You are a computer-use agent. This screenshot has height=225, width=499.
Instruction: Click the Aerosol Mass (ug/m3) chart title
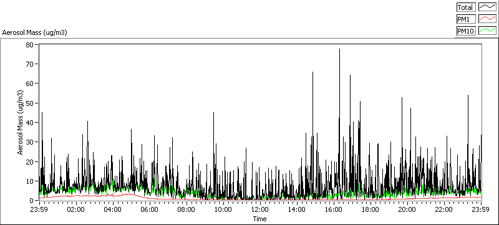34,32
